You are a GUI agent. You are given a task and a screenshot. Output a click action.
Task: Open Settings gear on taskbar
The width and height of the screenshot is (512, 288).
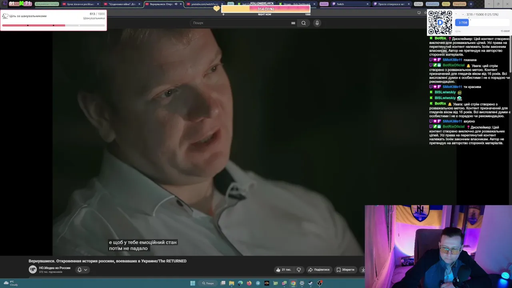click(302, 283)
